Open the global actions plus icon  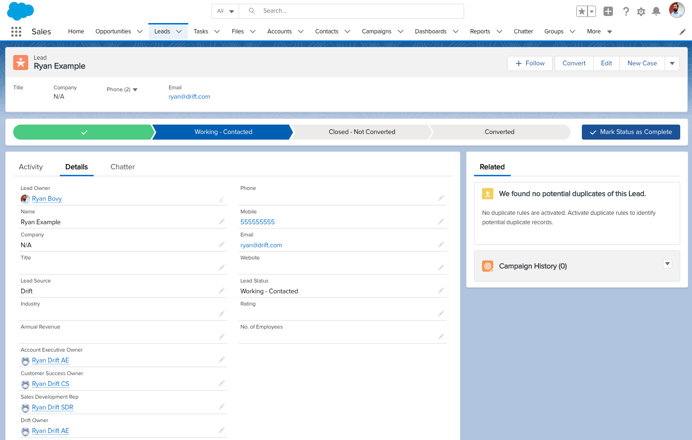pyautogui.click(x=608, y=11)
